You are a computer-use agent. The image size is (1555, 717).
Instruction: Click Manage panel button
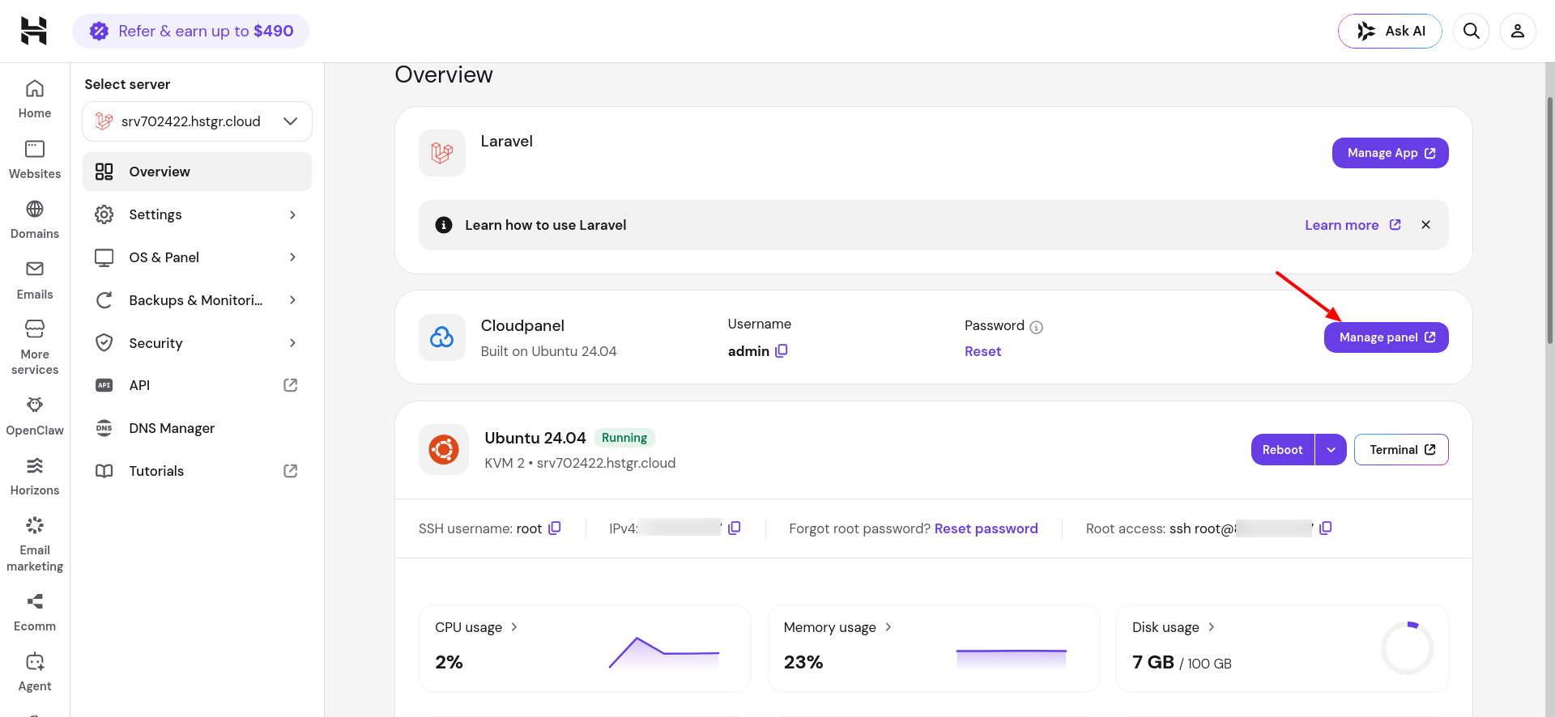coord(1386,337)
